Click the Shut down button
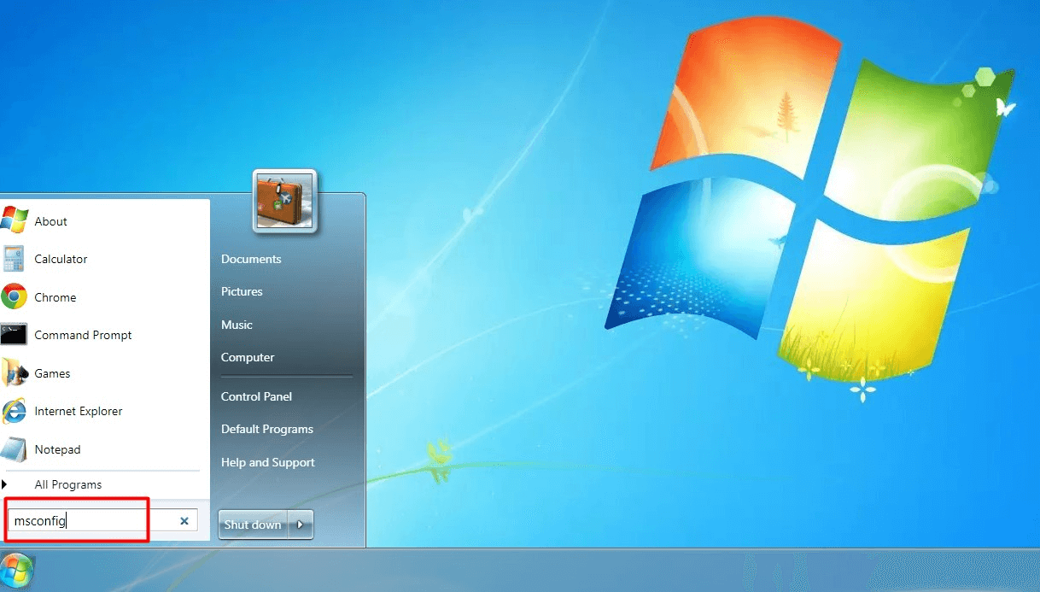Image resolution: width=1040 pixels, height=592 pixels. click(x=253, y=525)
